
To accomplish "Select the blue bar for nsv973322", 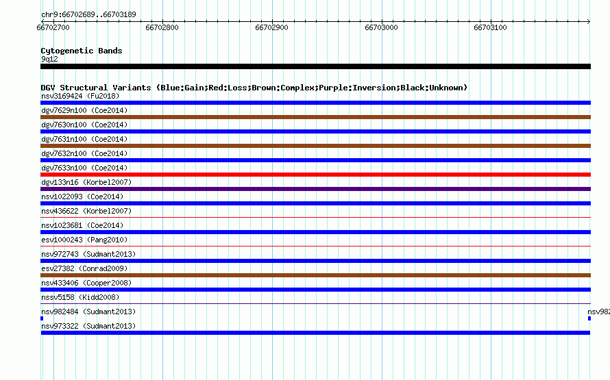I will [x=315, y=333].
